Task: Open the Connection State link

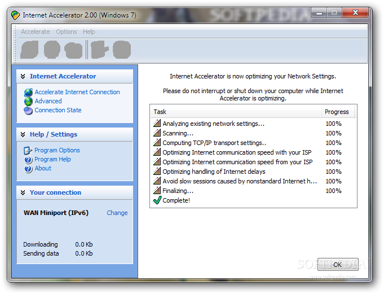Action: click(x=58, y=110)
